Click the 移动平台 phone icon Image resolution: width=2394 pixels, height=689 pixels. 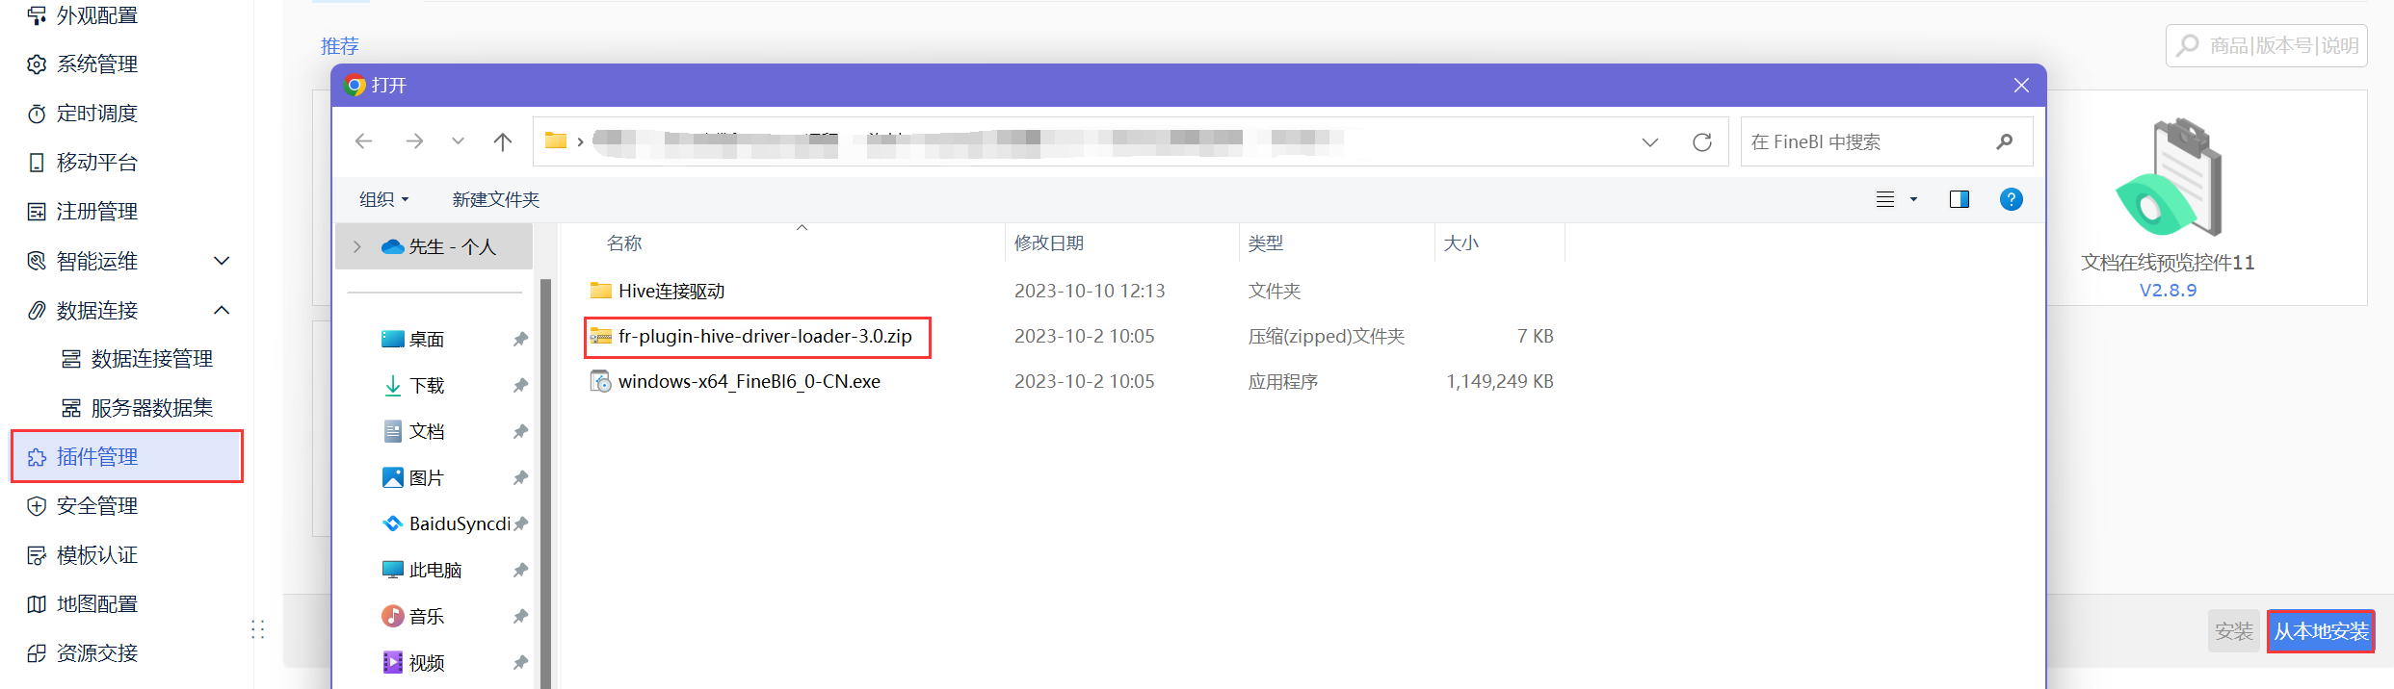point(37,163)
